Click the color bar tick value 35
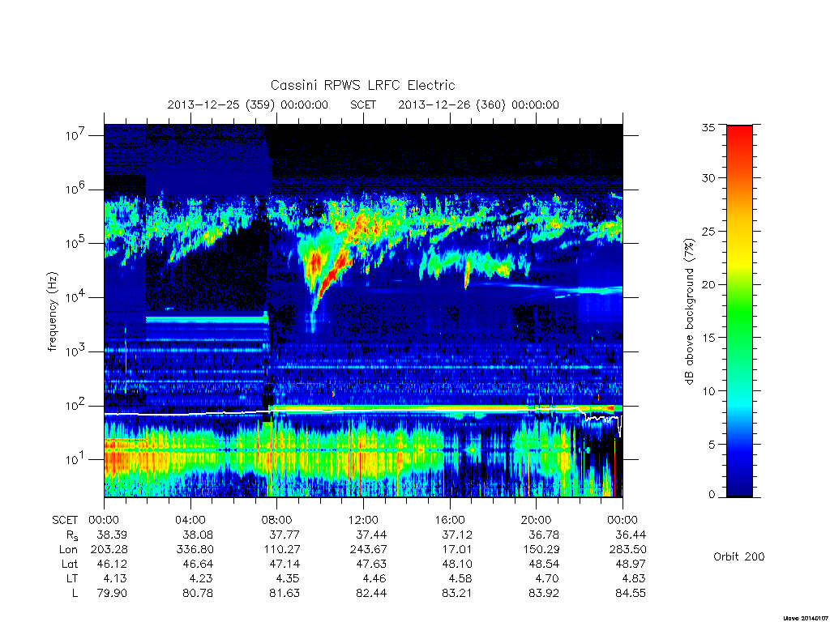 (x=708, y=127)
